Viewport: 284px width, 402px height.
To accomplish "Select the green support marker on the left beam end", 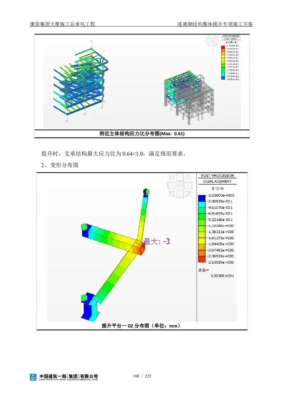I will point(84,227).
